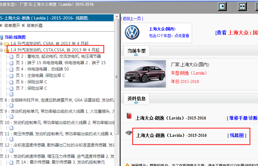This screenshot has width=258, height=166.
Task: Click the blue S-上海大众-朗逸 线路图 header bar
Action: [57, 18]
